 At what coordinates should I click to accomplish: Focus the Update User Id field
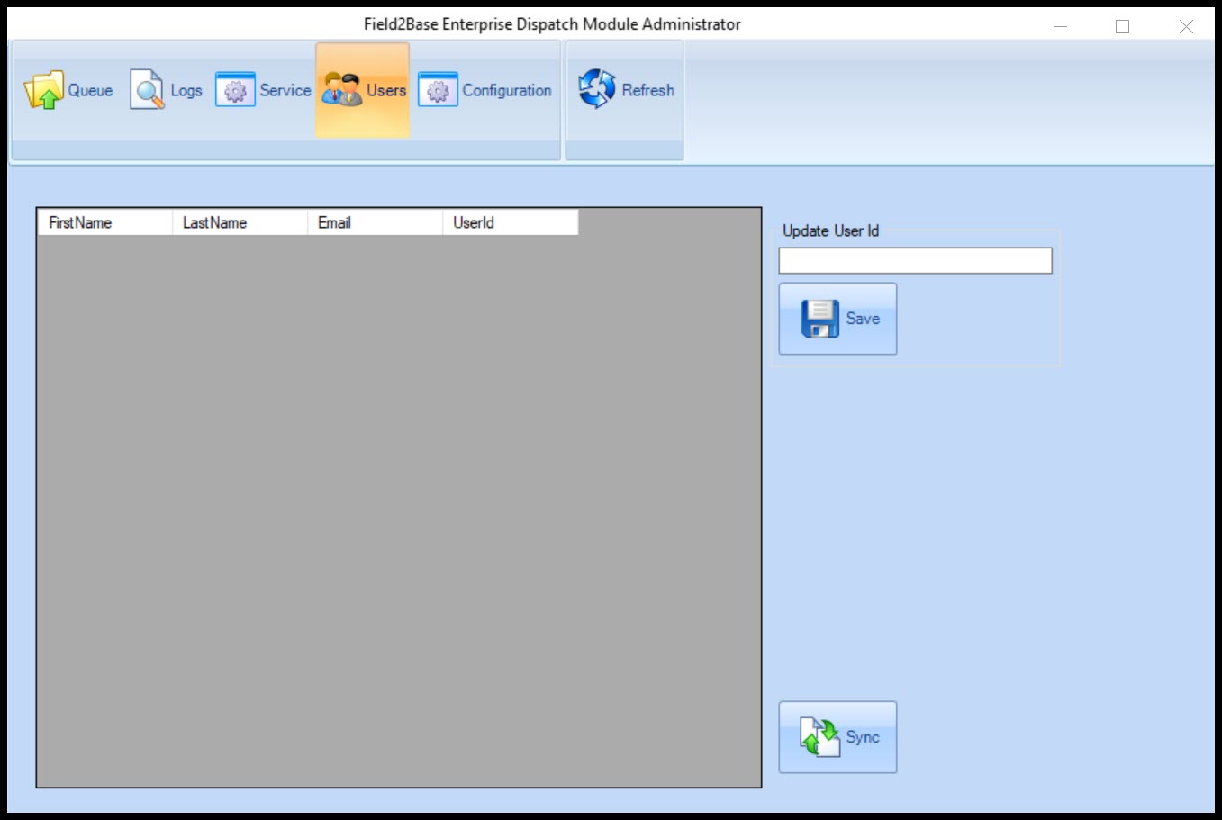pyautogui.click(x=915, y=260)
